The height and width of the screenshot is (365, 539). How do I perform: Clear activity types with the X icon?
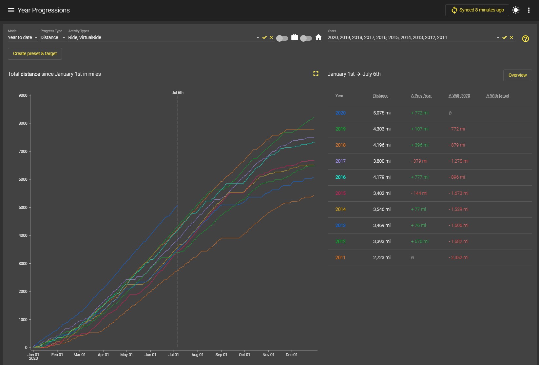tap(271, 37)
